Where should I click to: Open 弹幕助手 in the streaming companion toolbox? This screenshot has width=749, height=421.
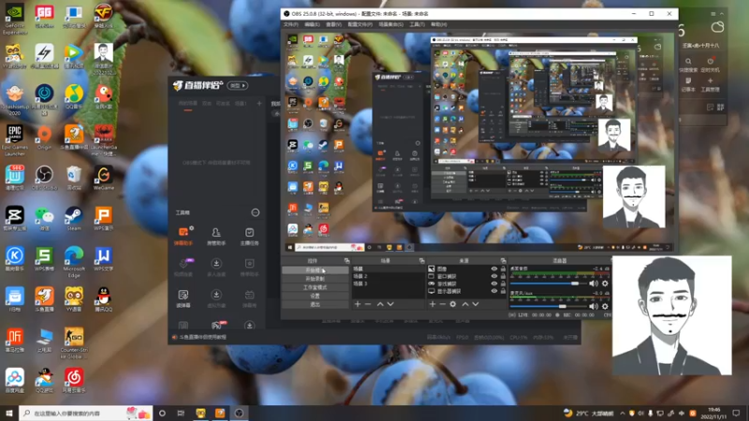click(x=184, y=236)
